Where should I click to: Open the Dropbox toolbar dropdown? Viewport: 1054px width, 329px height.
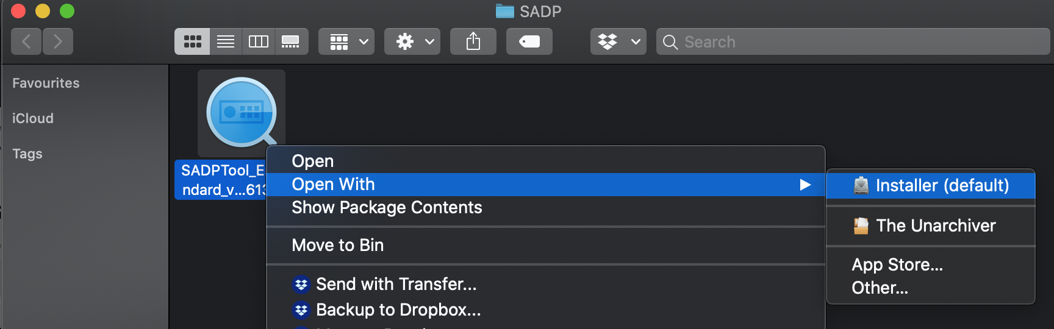pyautogui.click(x=618, y=41)
